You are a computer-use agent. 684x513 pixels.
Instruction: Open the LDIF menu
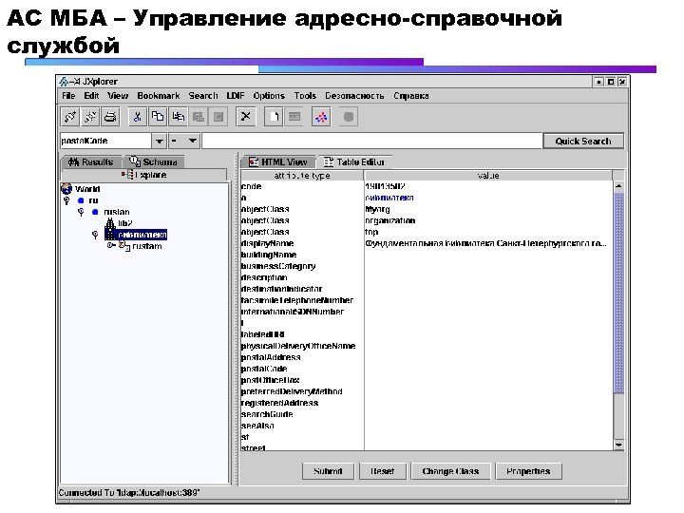click(236, 96)
